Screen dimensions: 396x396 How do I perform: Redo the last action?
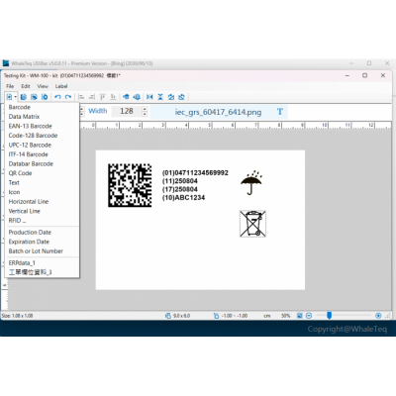68,97
